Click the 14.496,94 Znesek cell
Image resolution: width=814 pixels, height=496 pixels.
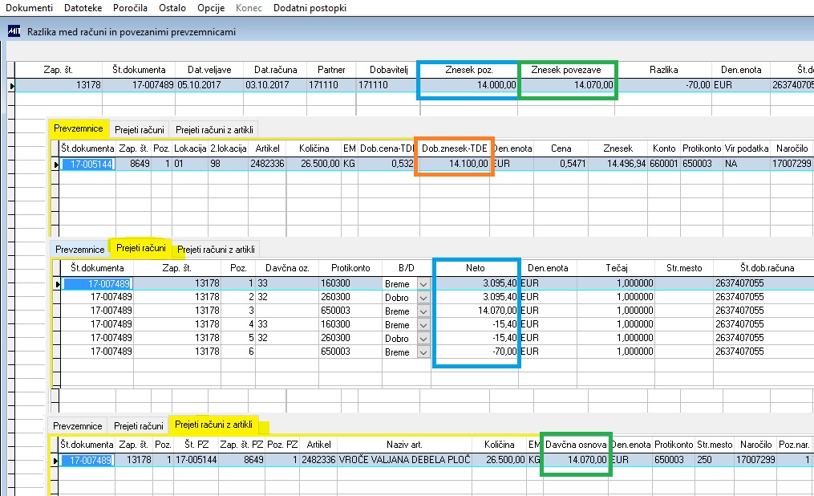[618, 164]
